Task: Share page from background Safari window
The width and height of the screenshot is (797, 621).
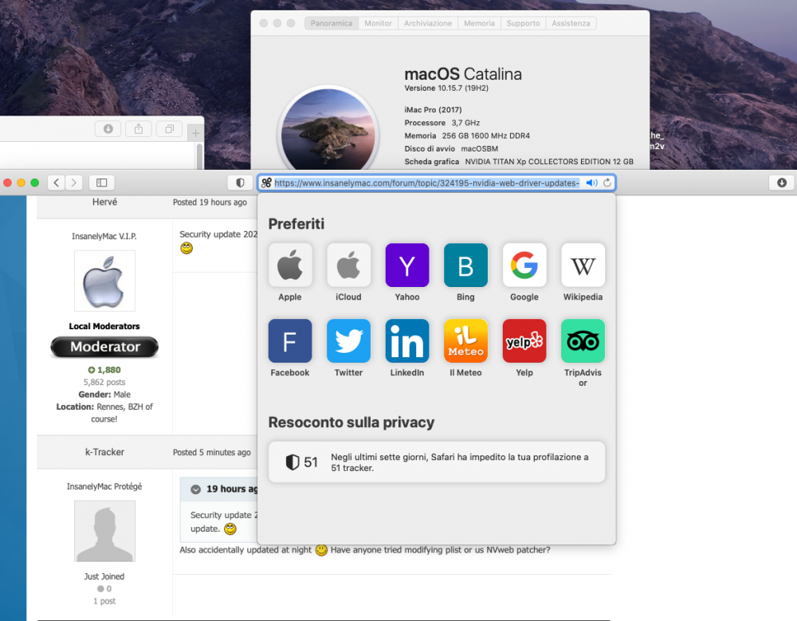Action: tap(139, 128)
